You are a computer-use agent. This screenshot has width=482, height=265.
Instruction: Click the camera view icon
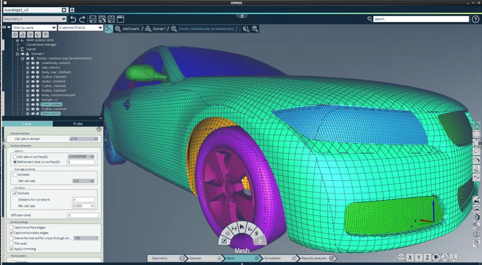point(436,258)
